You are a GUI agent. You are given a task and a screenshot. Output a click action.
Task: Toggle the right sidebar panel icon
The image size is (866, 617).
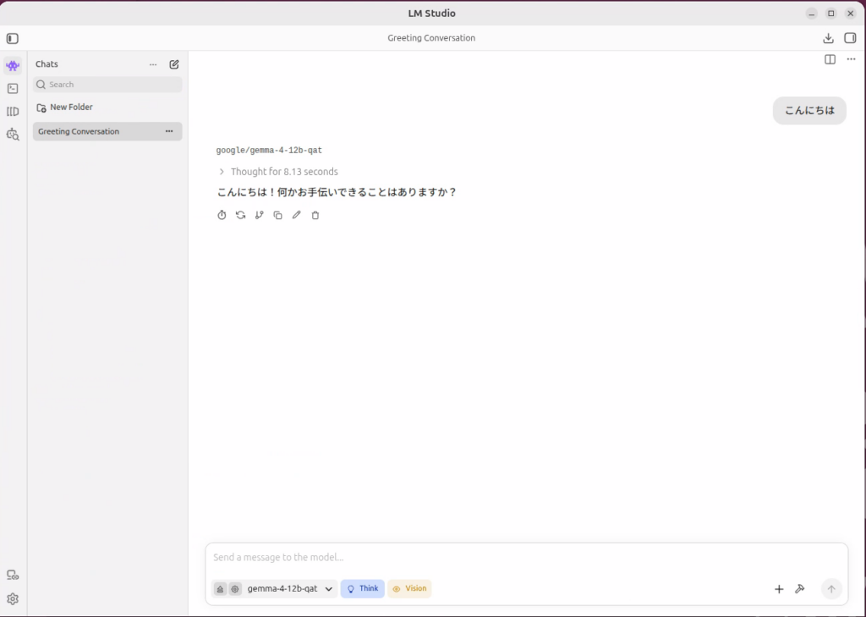pyautogui.click(x=850, y=38)
